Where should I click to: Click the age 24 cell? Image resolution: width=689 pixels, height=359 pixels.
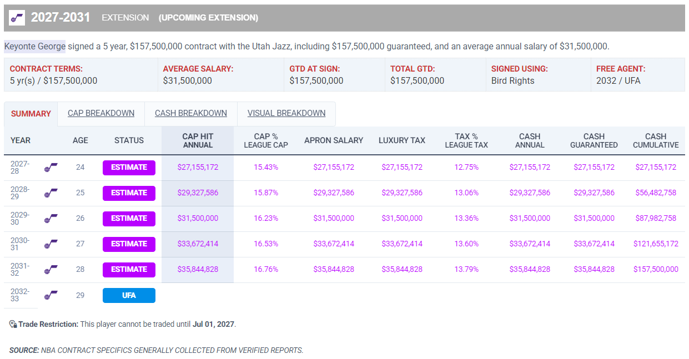click(x=81, y=167)
